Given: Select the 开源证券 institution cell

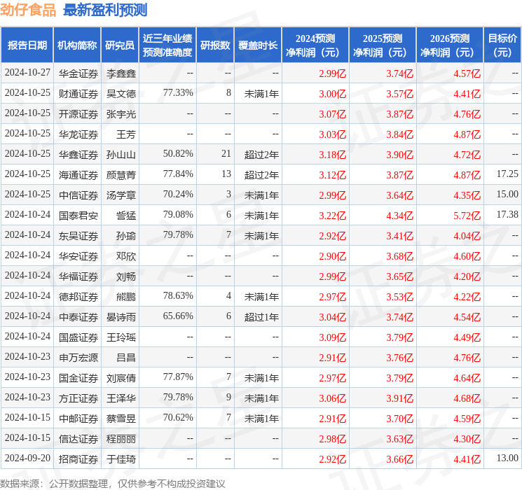Looking at the screenshot, I should 78,114.
